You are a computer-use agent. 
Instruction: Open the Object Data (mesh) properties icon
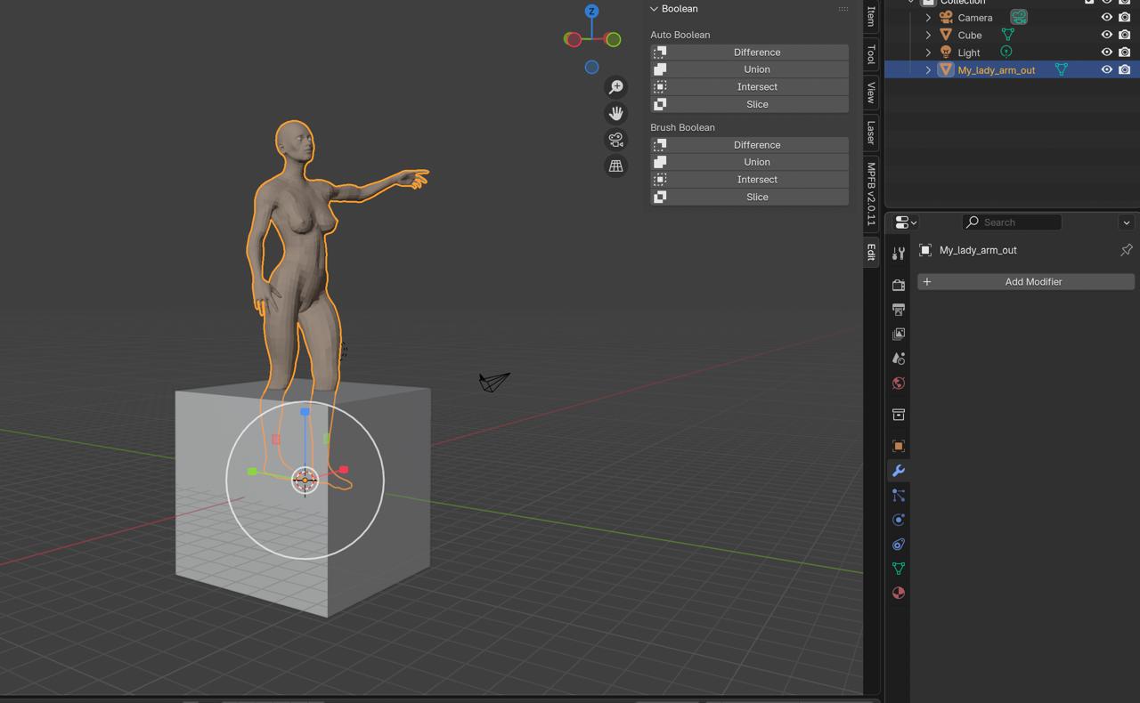coord(899,569)
